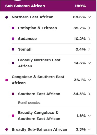Open Sudanese details arrow
Image resolution: width=97 pixels, height=135 pixels.
click(x=89, y=39)
